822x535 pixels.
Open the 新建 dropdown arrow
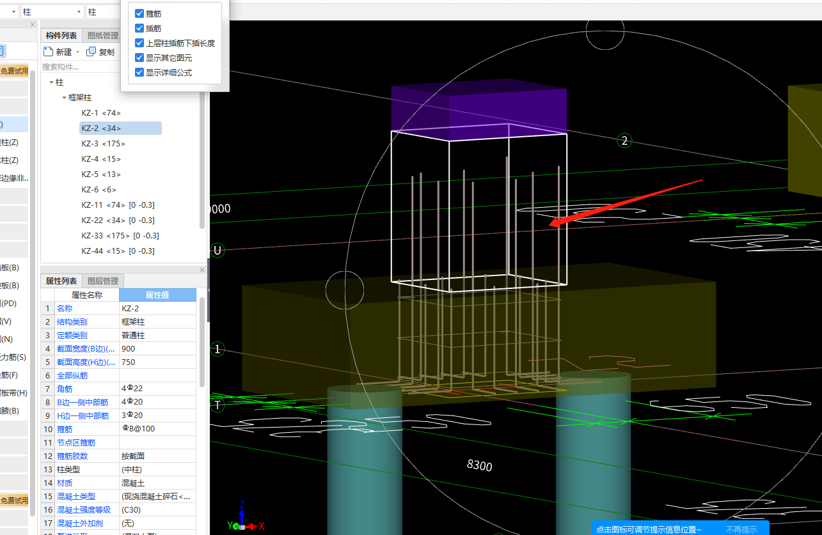pyautogui.click(x=77, y=52)
